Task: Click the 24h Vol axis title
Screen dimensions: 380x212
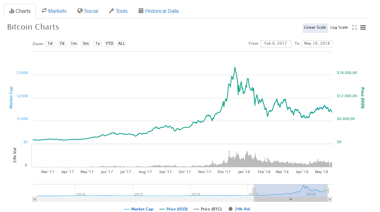Action: [x=15, y=155]
